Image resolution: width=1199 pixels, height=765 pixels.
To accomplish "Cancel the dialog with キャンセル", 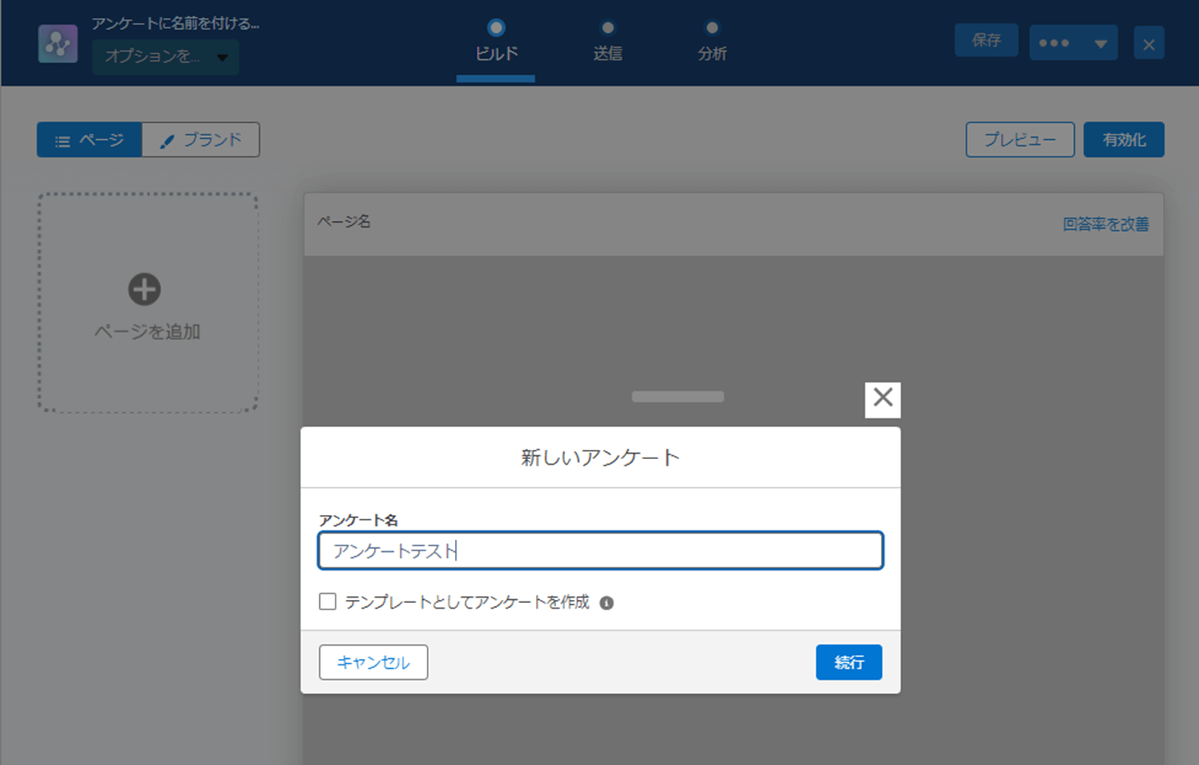I will click(x=373, y=662).
